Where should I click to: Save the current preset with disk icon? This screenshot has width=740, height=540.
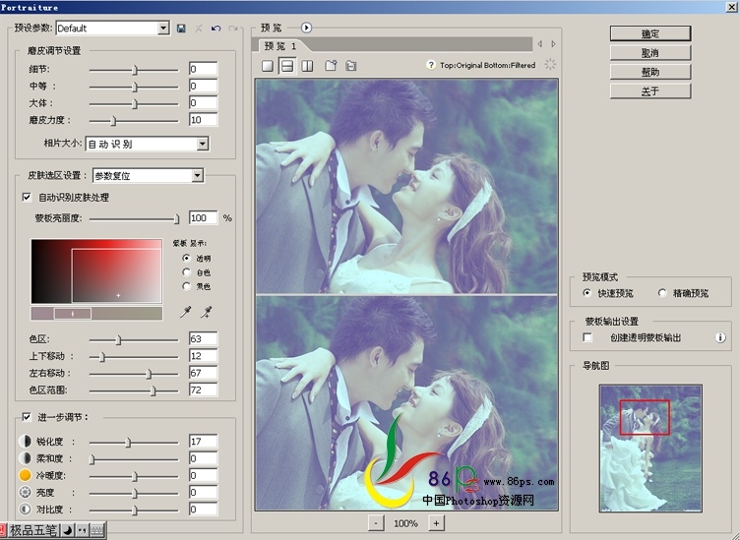point(181,29)
